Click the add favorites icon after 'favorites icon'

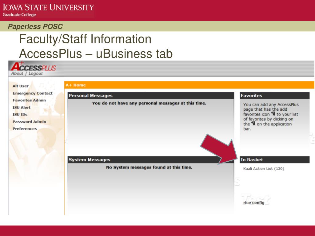(x=273, y=114)
